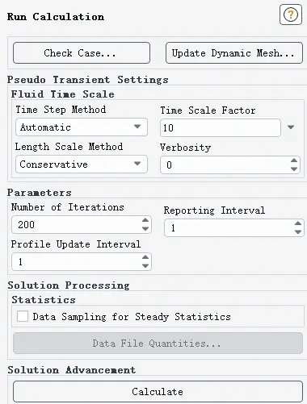Decrease Profile Update Interval value

point(145,266)
